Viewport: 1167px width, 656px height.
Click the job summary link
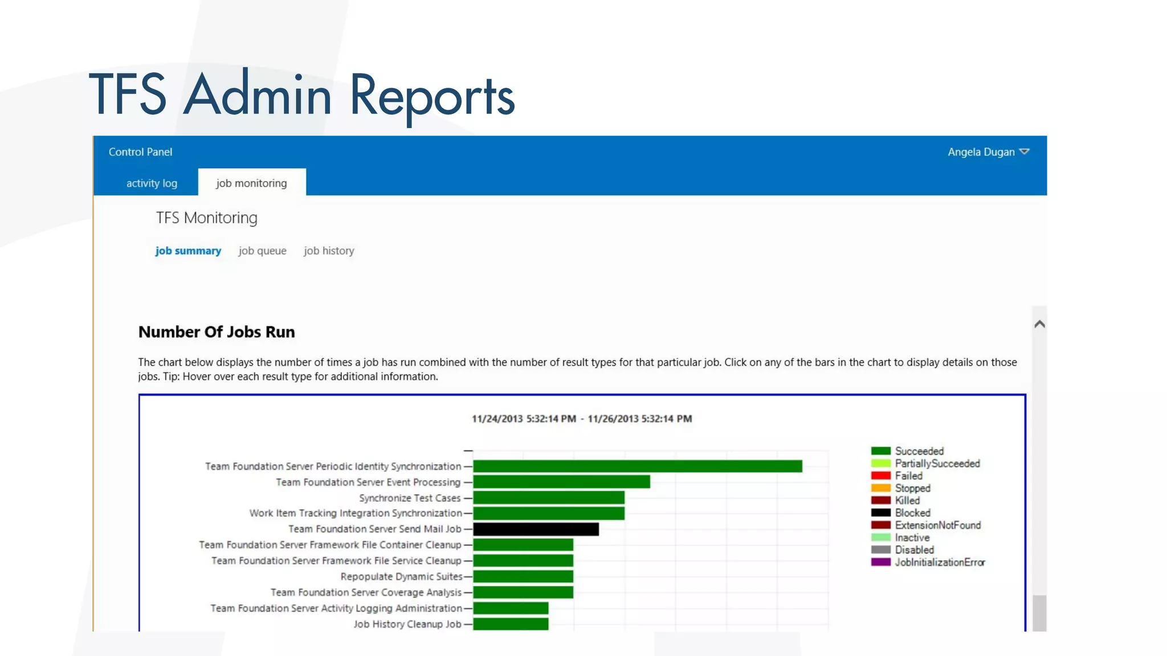188,251
